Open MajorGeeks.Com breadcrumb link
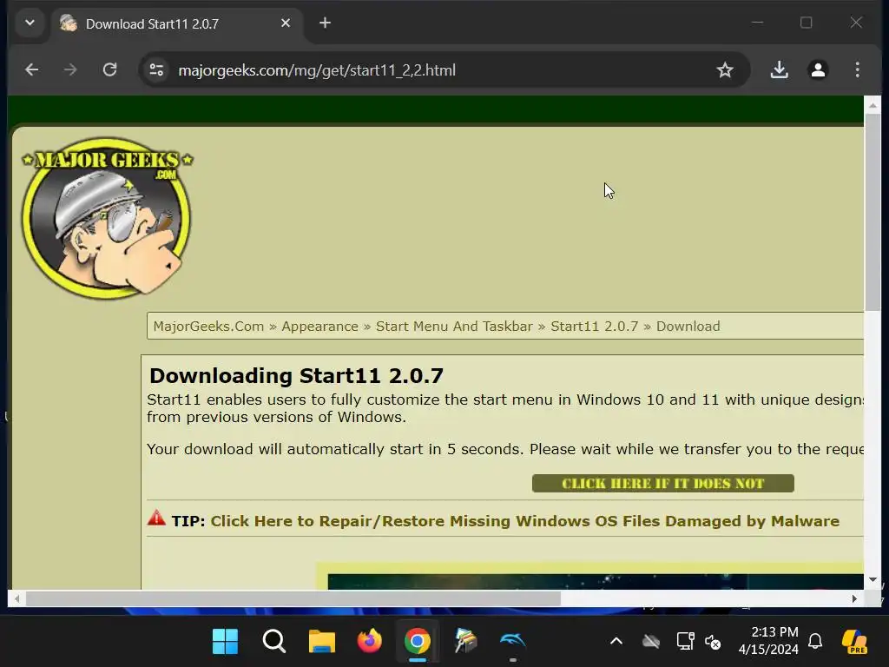Screen dimensions: 889x667 [x=208, y=327]
